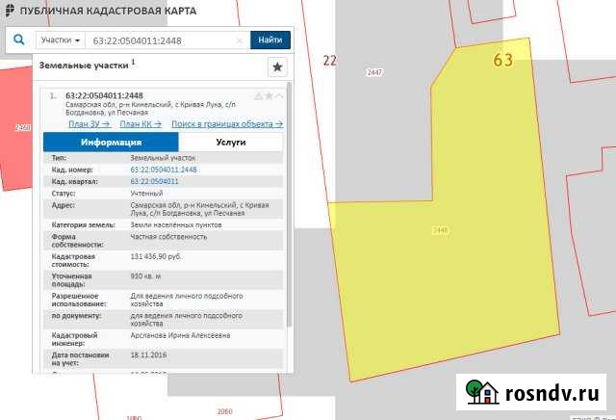Open the План ЗУ link
The width and height of the screenshot is (616, 420).
[x=89, y=124]
